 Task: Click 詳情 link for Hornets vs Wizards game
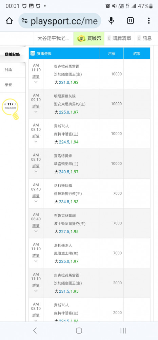36,166
